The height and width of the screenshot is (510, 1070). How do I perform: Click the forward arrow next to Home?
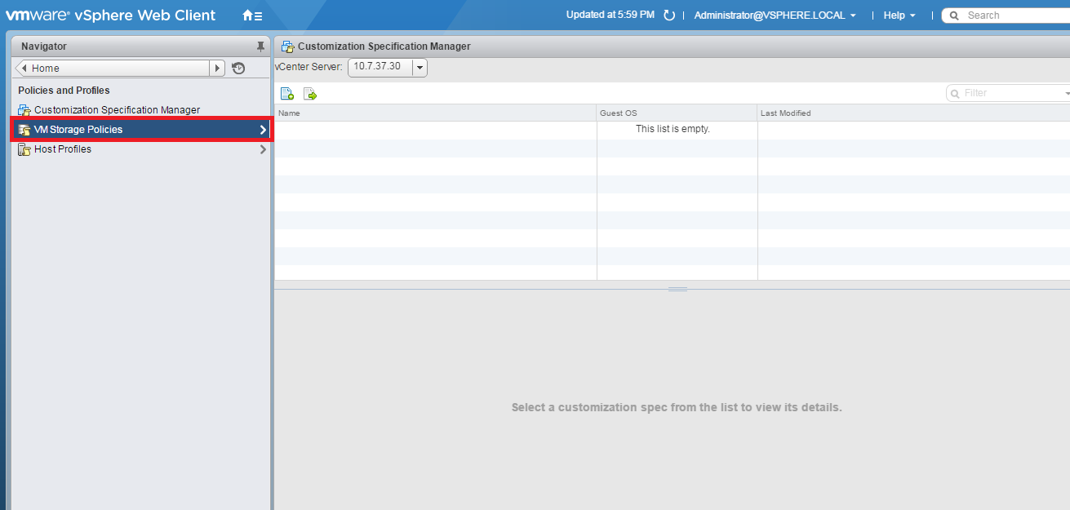(x=217, y=69)
